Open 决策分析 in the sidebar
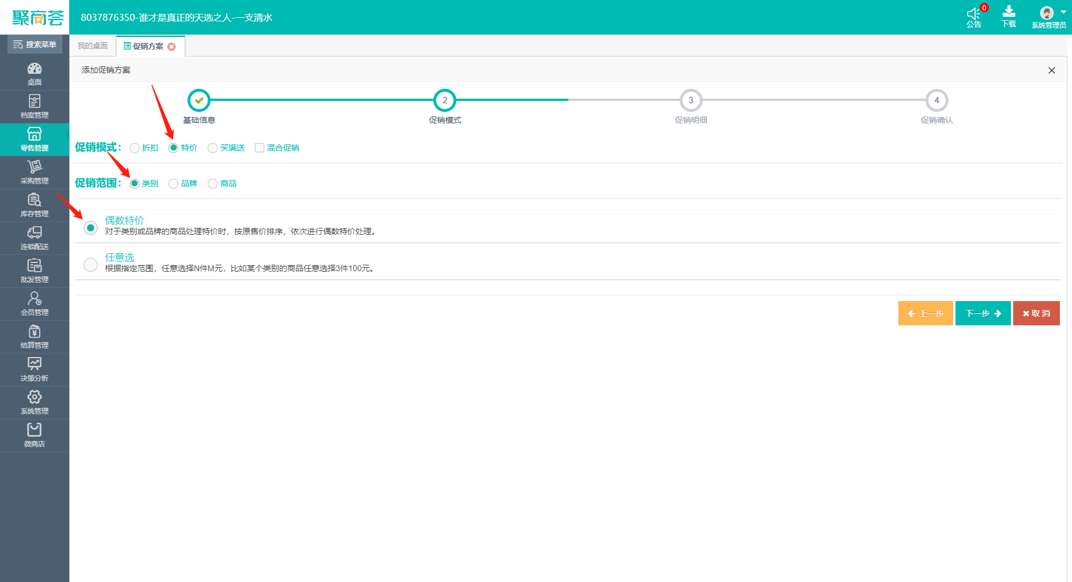 (35, 370)
